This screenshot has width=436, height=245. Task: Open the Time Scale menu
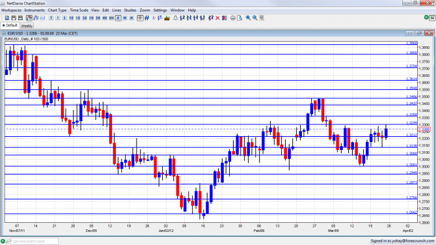[x=79, y=10]
